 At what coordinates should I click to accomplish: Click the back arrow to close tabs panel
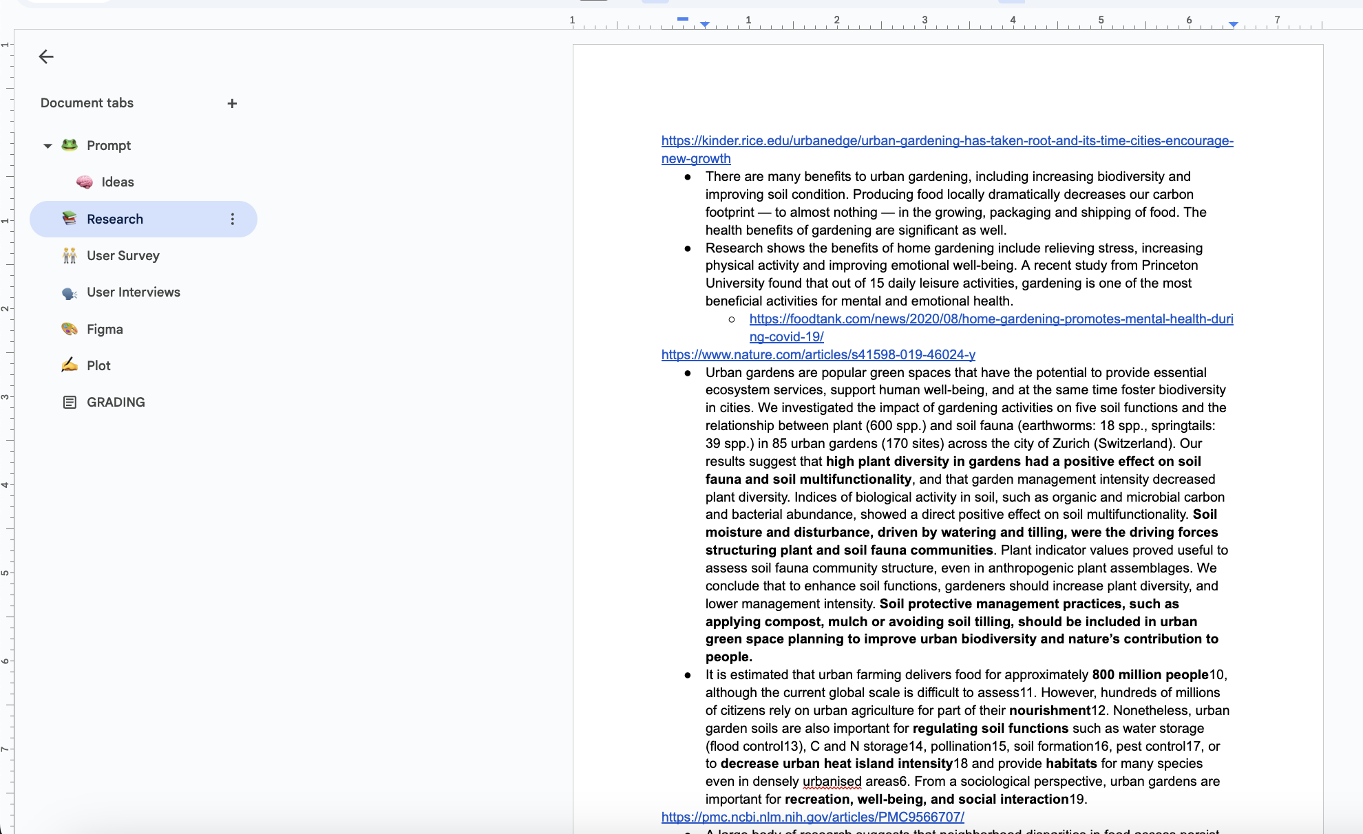[46, 56]
